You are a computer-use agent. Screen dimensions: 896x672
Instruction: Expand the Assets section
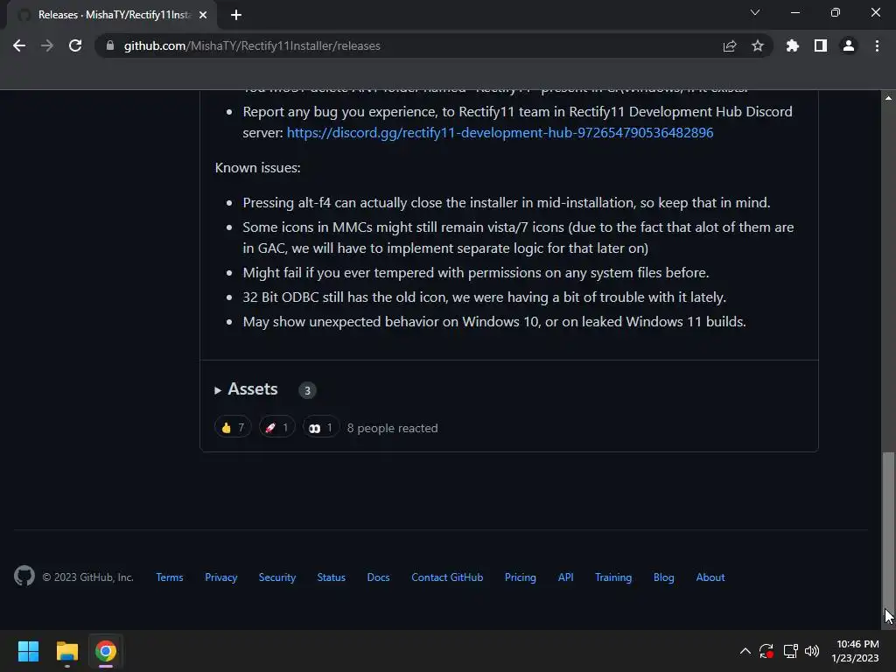coord(246,389)
